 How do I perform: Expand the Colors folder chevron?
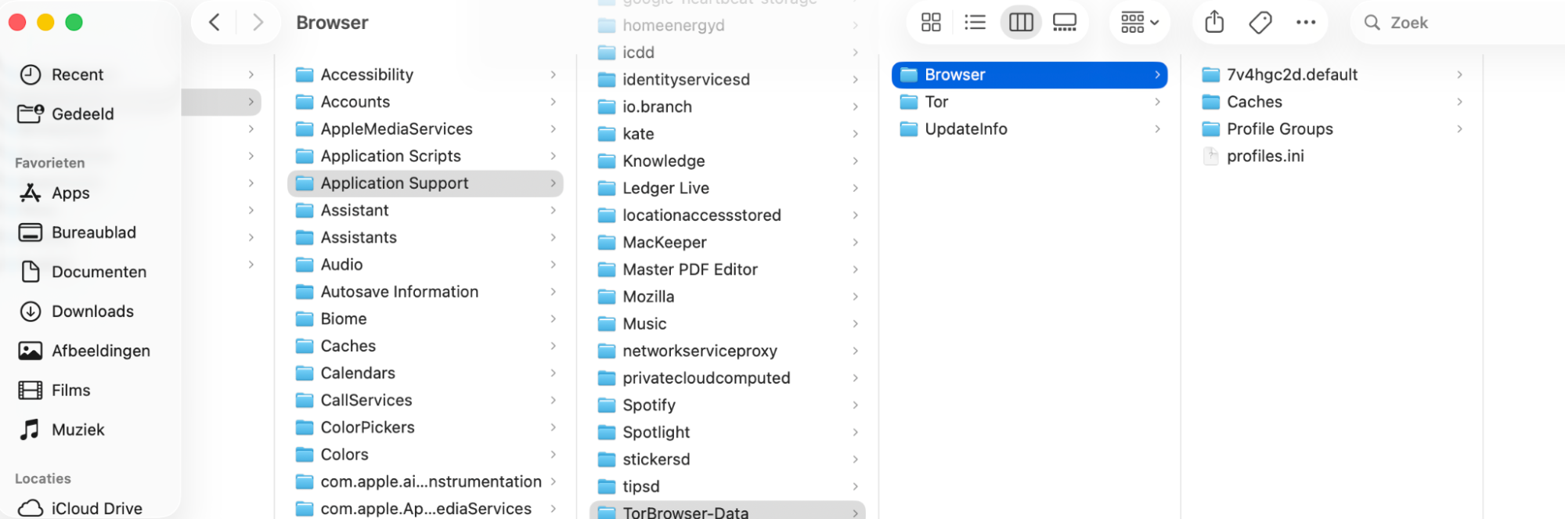pyautogui.click(x=553, y=454)
